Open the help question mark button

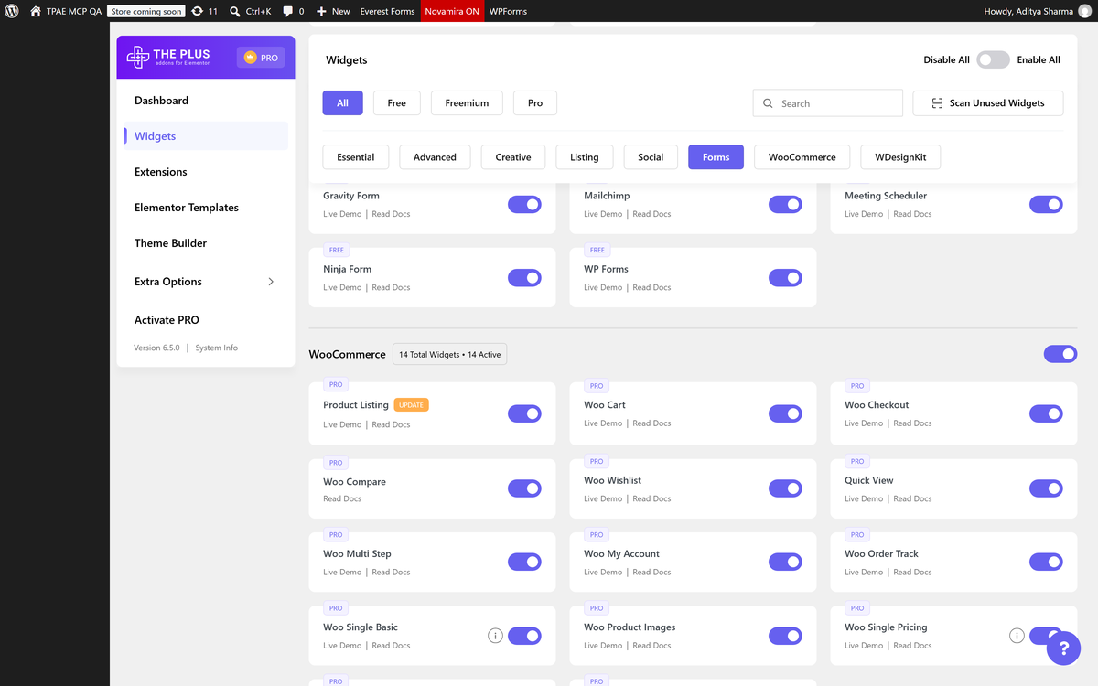(x=1063, y=648)
